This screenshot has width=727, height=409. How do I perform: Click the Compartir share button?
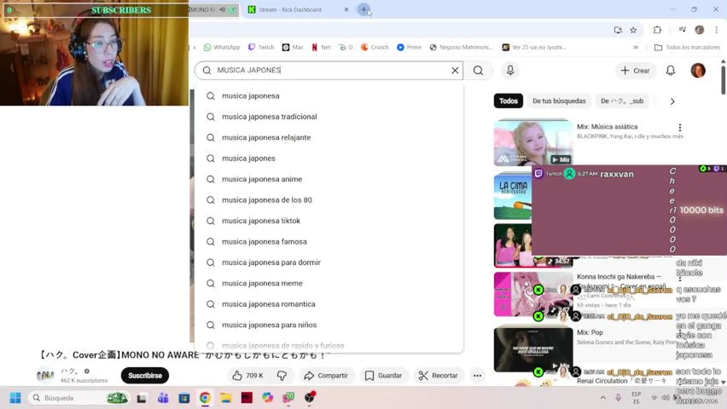326,375
